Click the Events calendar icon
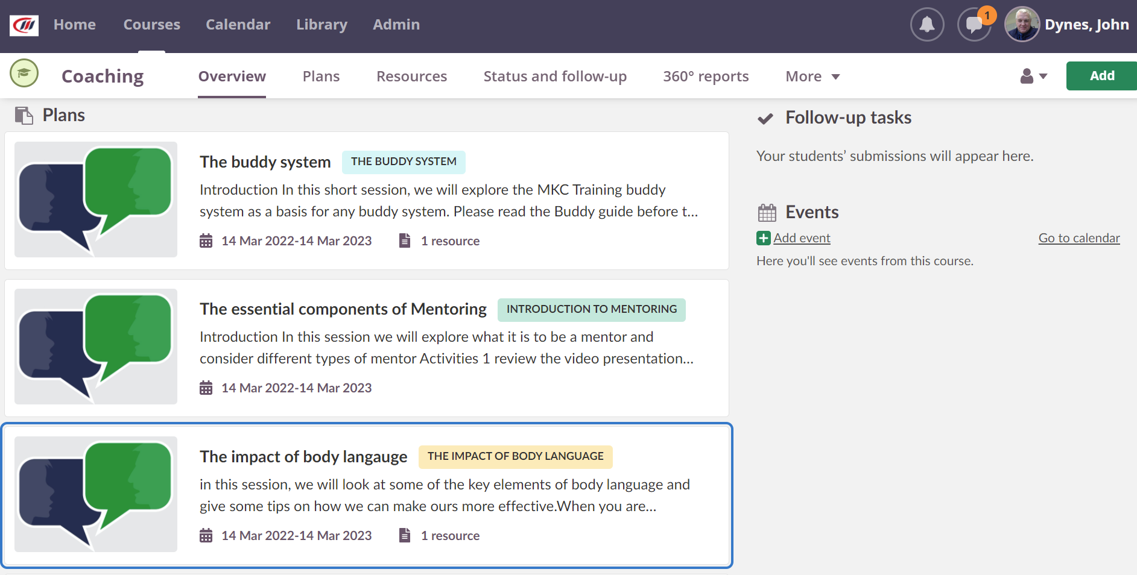1137x575 pixels. pyautogui.click(x=767, y=213)
